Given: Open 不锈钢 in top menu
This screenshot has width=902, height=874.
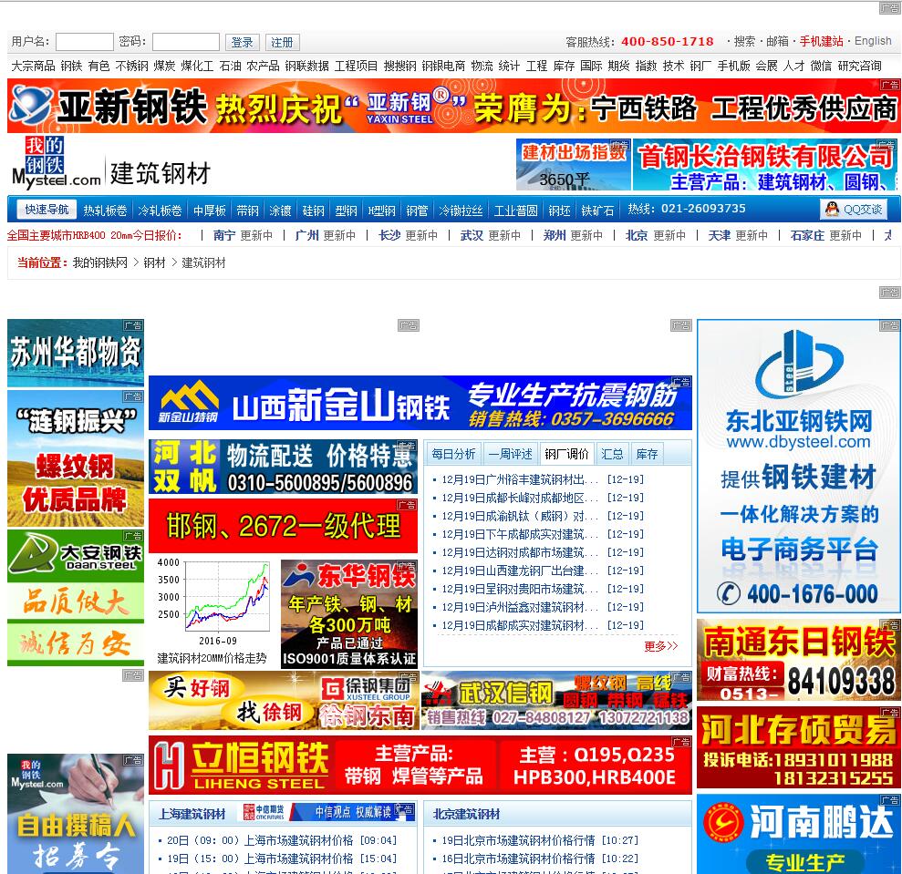Looking at the screenshot, I should (131, 67).
